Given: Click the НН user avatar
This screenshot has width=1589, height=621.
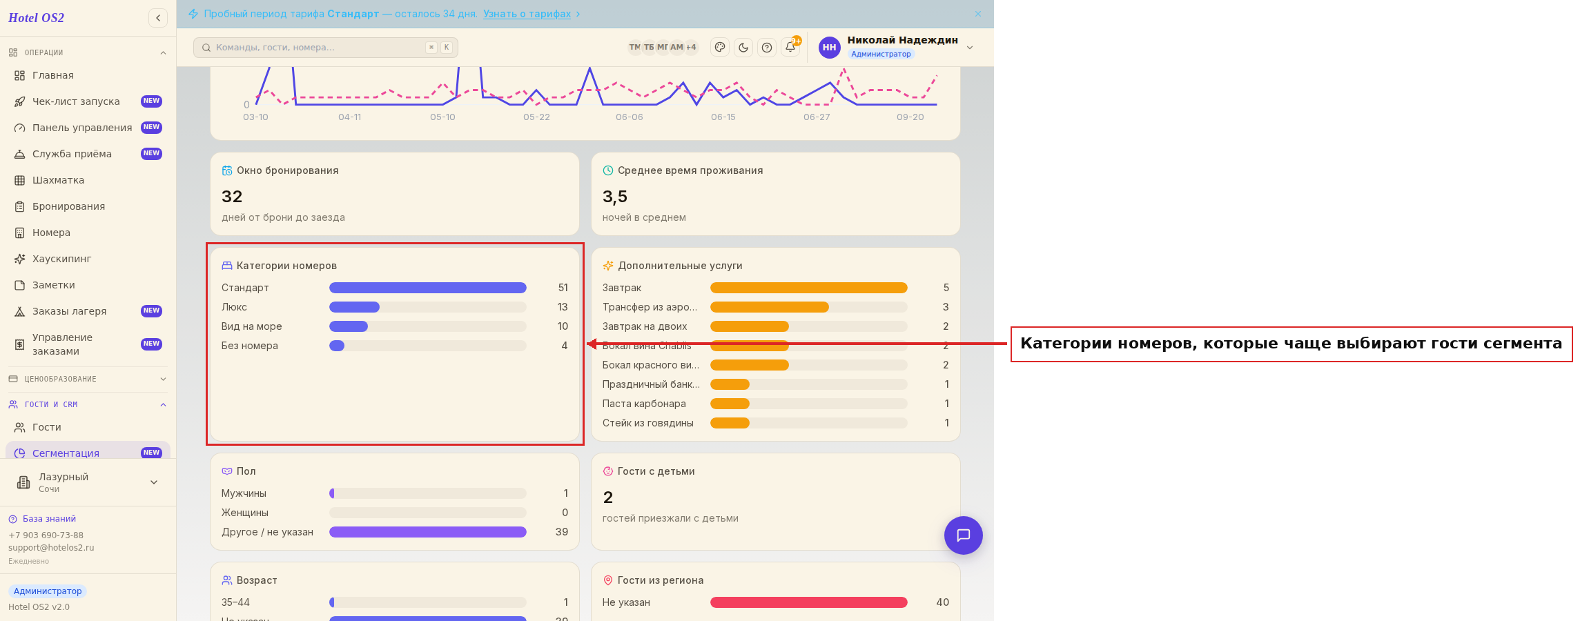Looking at the screenshot, I should tap(830, 48).
